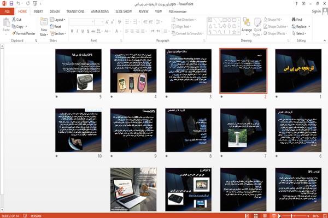Open the FILEminimizer tab
This screenshot has height=218, width=328.
[x=178, y=11]
